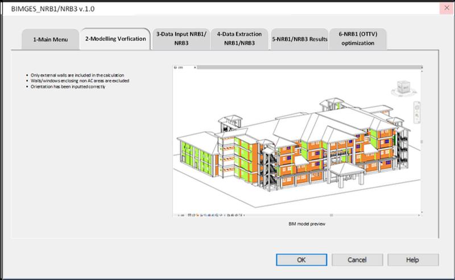The height and width of the screenshot is (280, 455).
Task: Click 'Walls/windows enclosing non AC areas' bullet text
Action: [x=80, y=81]
